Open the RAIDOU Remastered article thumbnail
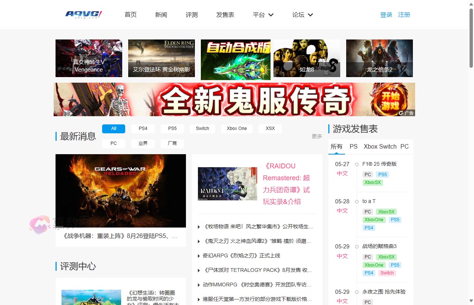The image size is (474, 305). click(x=227, y=184)
